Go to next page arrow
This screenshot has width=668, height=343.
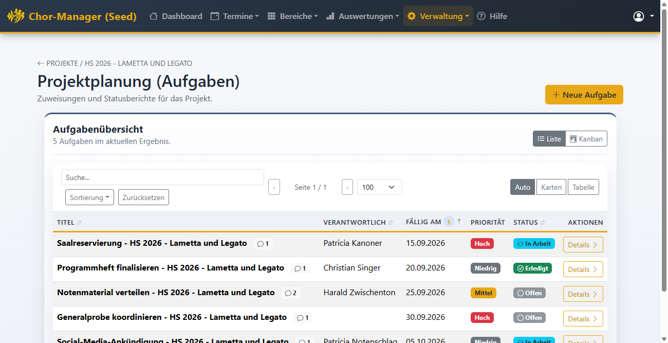(x=347, y=187)
